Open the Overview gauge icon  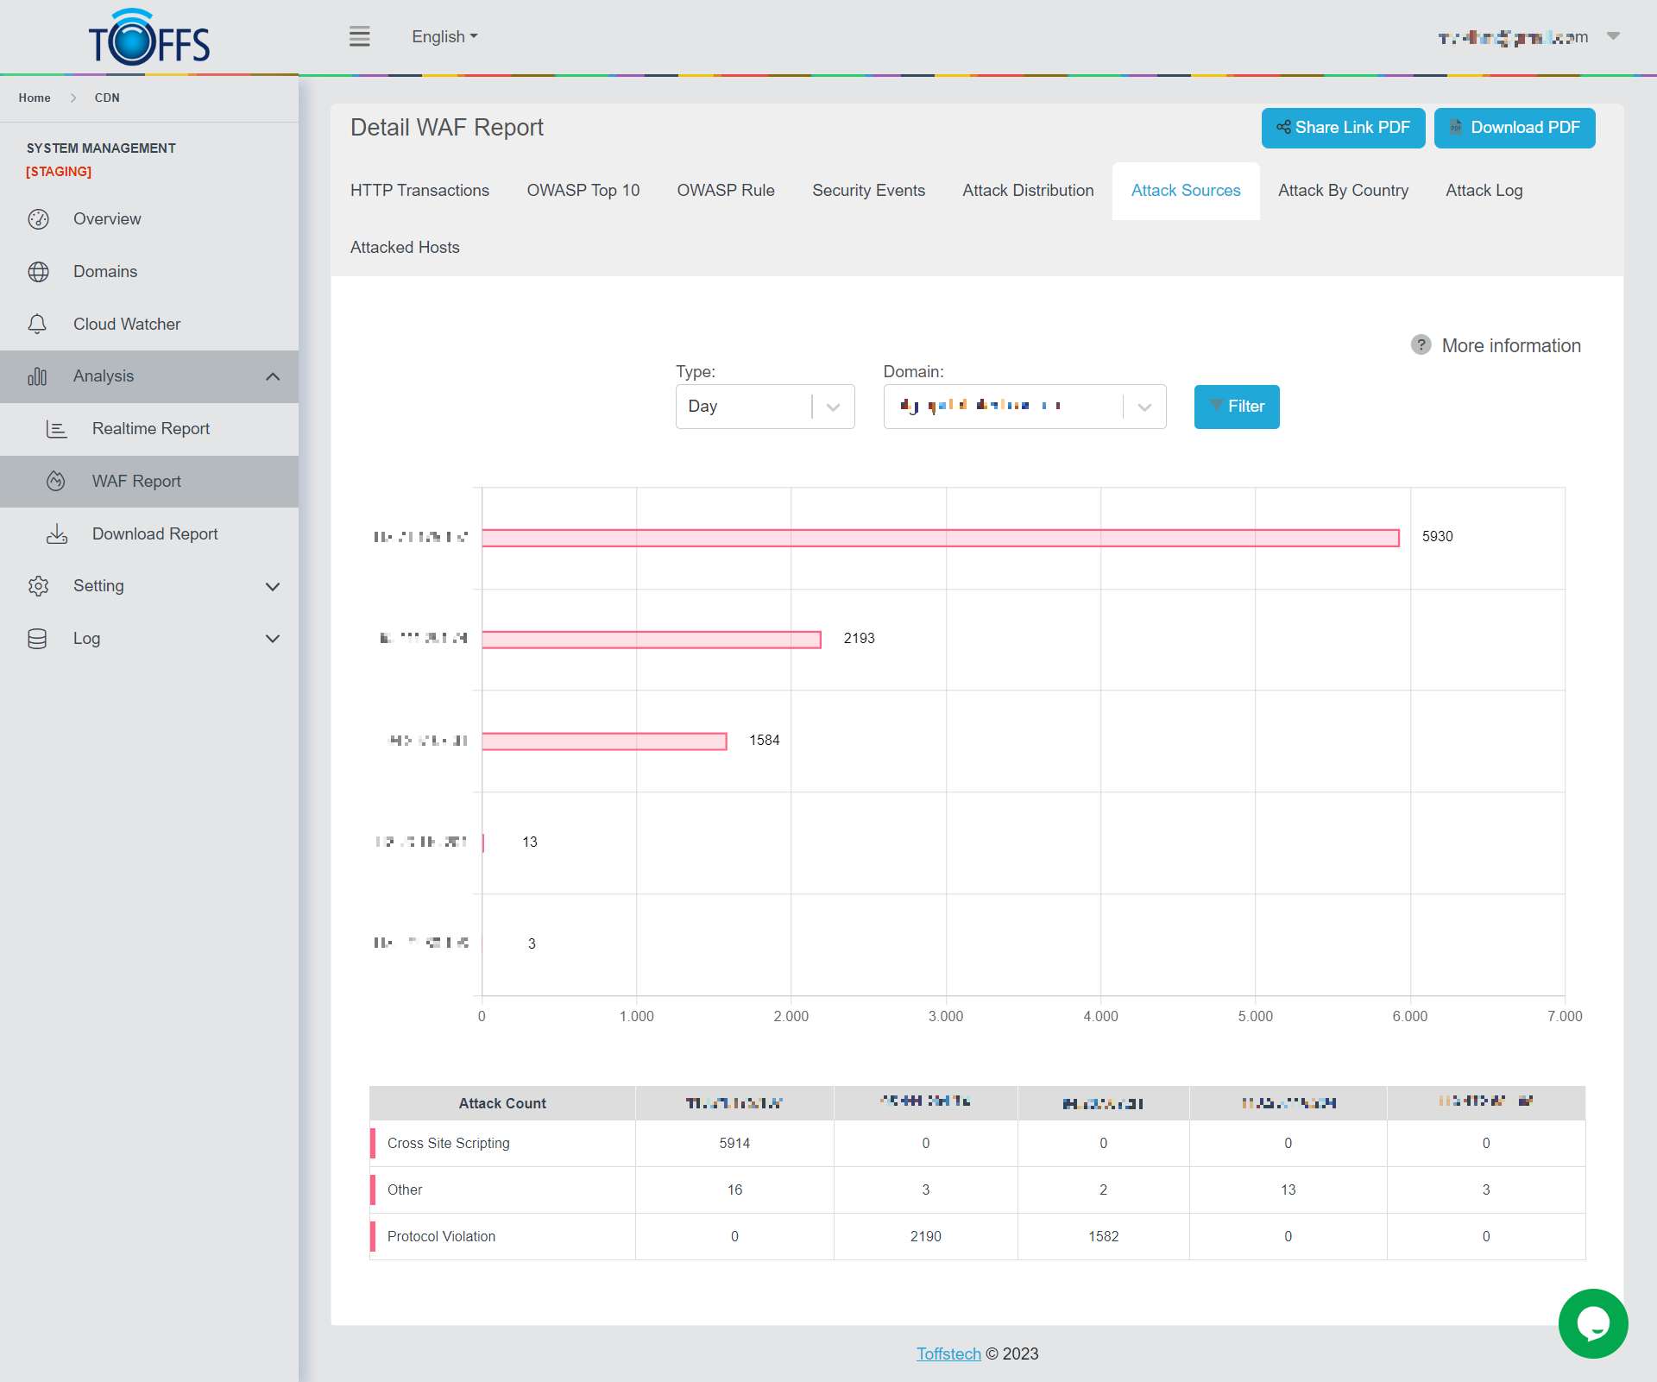38,219
